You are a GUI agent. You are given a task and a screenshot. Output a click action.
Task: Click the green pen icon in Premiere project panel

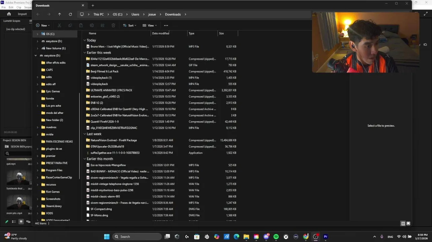(x=6, y=221)
